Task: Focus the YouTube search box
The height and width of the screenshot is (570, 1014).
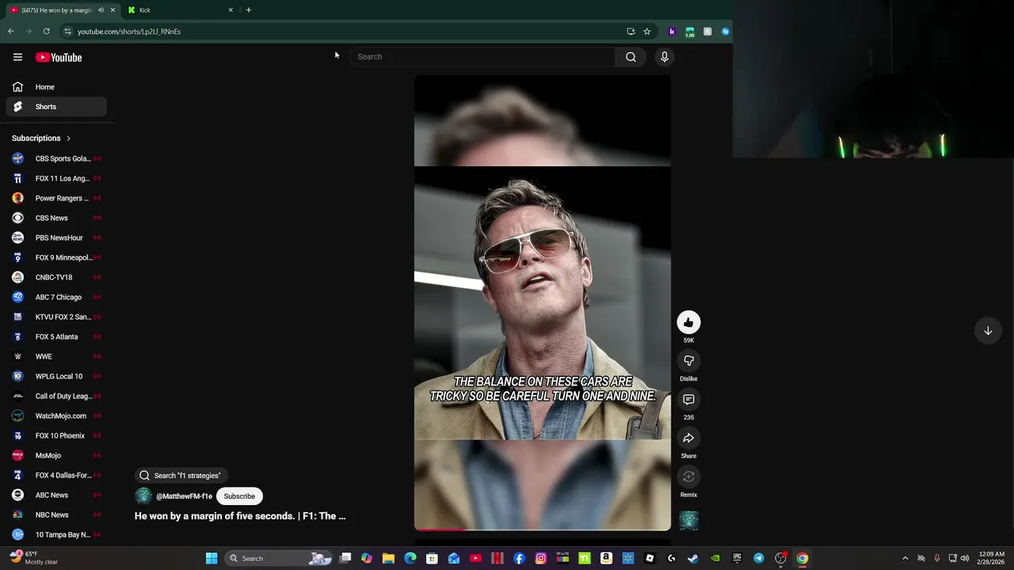Action: point(482,57)
